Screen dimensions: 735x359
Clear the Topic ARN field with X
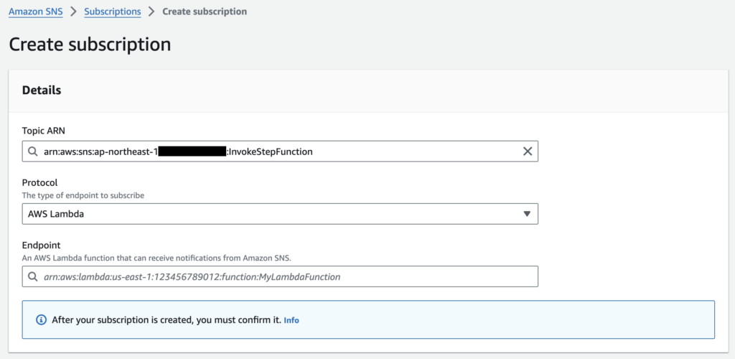click(x=528, y=151)
